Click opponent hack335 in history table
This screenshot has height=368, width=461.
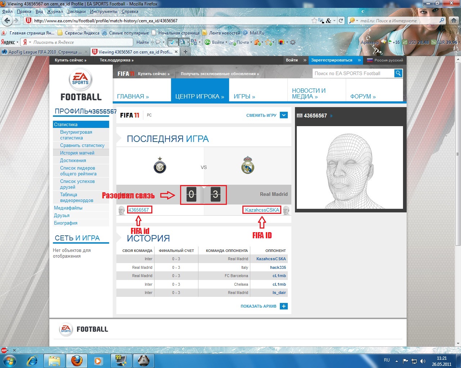pyautogui.click(x=278, y=267)
